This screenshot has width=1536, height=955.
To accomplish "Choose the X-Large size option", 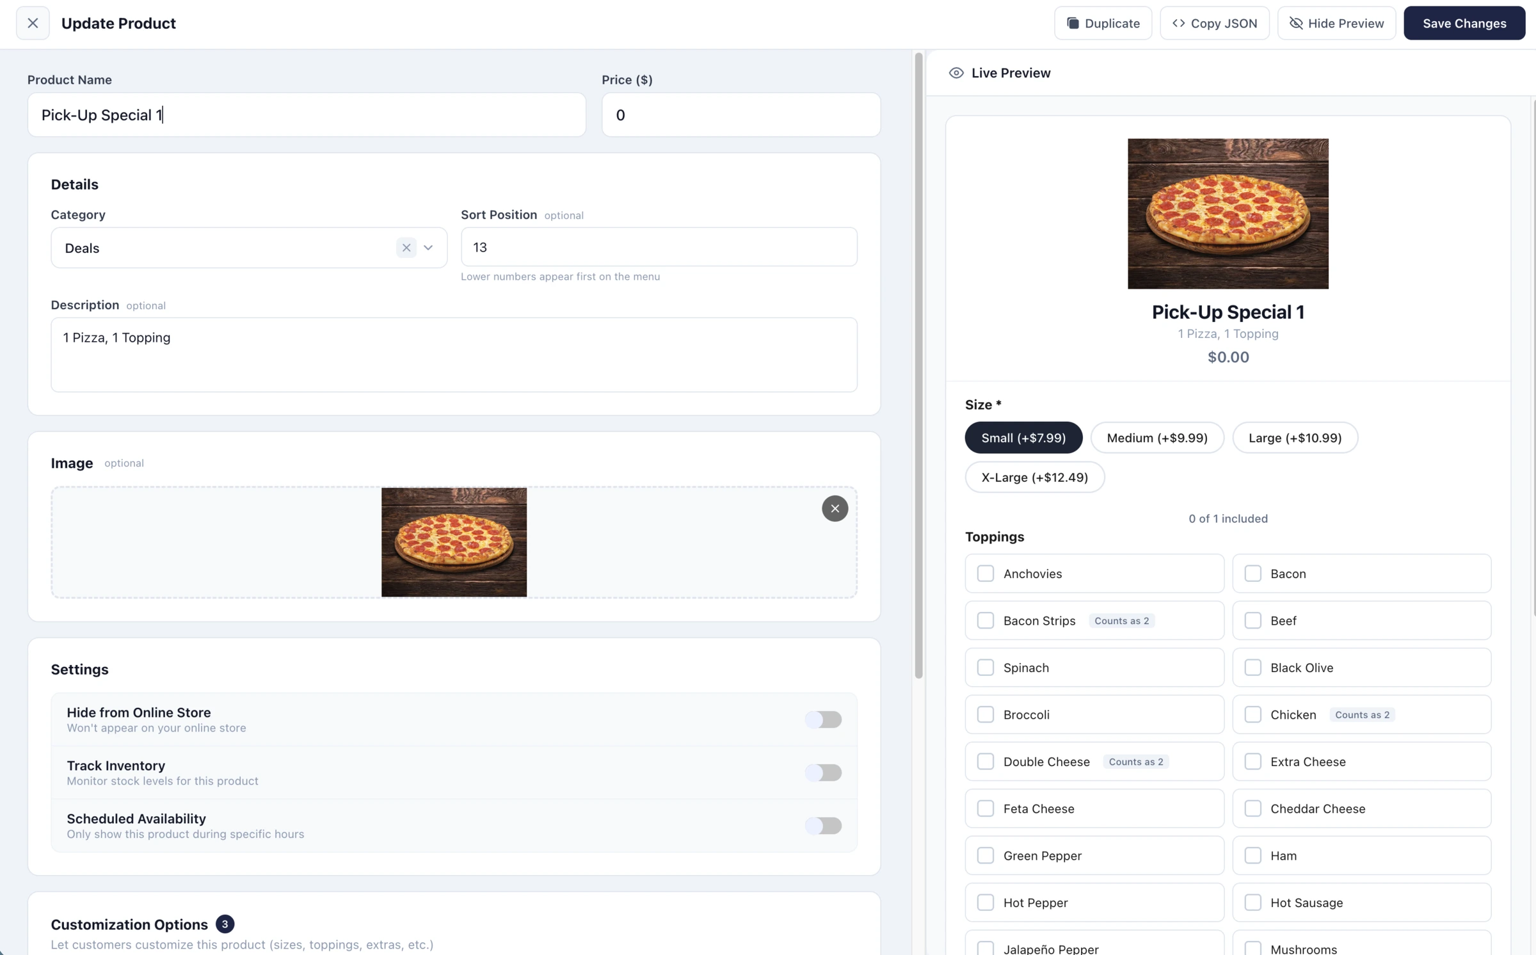I will (x=1034, y=477).
